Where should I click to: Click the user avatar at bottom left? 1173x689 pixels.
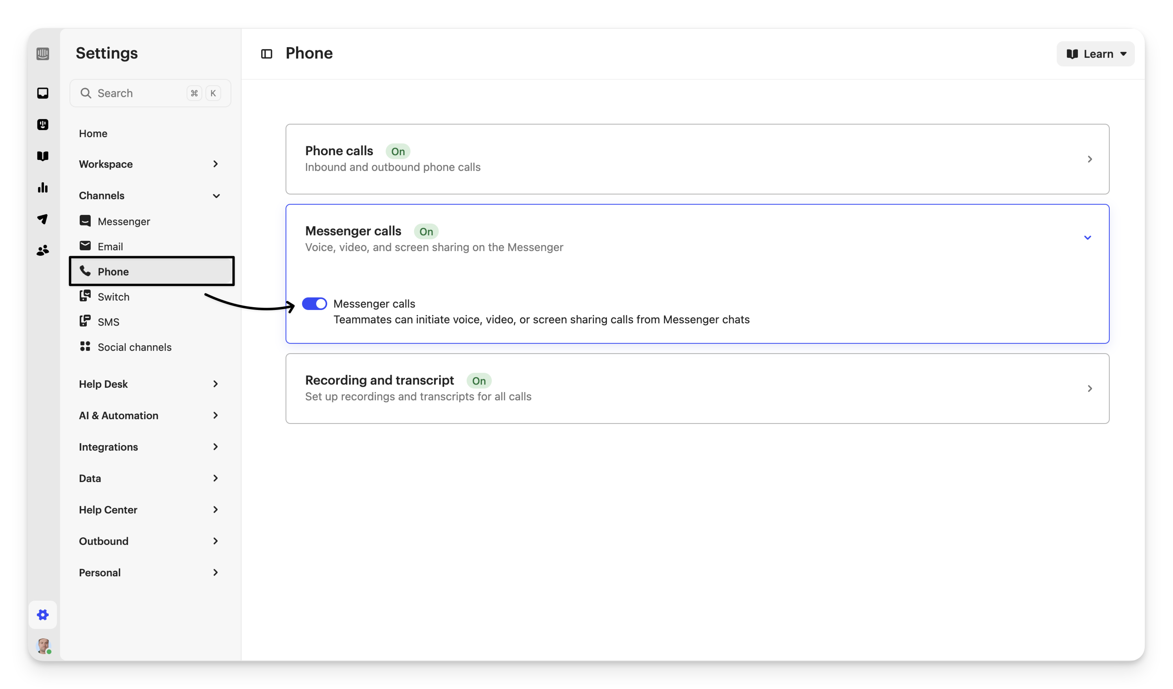tap(43, 646)
